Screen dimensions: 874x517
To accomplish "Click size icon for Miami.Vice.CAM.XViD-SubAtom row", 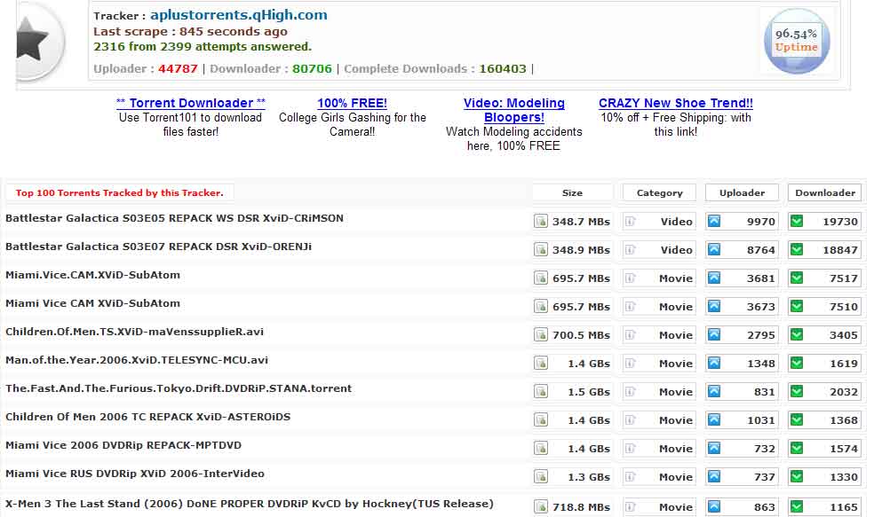I will (x=541, y=278).
